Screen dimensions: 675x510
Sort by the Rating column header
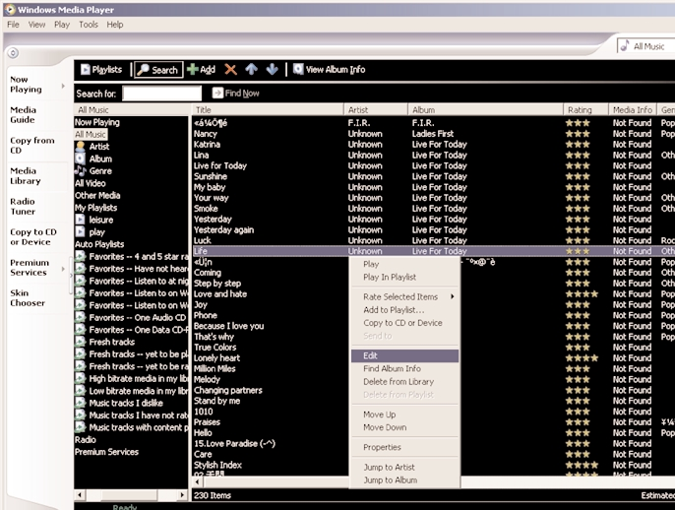[585, 110]
